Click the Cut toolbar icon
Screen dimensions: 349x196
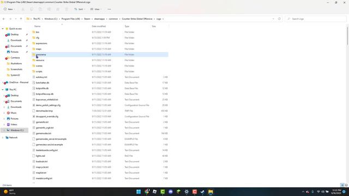click(x=23, y=9)
